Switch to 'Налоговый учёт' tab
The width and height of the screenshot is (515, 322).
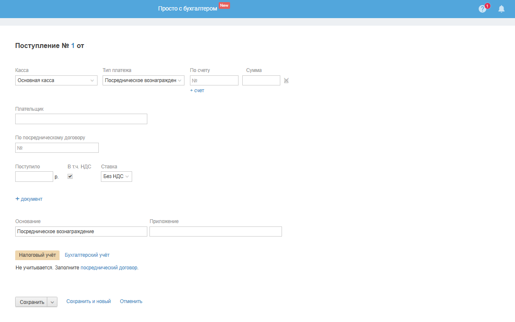(x=37, y=255)
